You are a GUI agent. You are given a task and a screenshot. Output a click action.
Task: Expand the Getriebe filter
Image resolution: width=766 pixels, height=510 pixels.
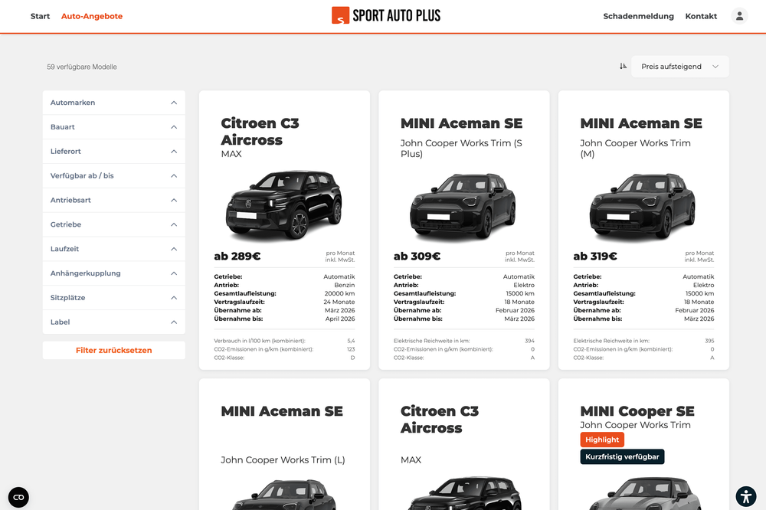coord(113,224)
